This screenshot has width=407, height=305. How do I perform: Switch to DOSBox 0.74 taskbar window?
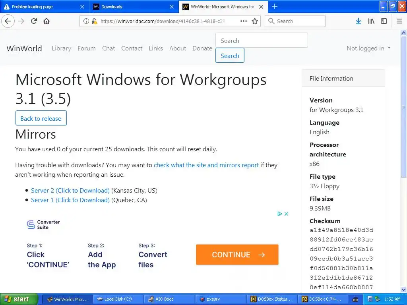point(323,299)
